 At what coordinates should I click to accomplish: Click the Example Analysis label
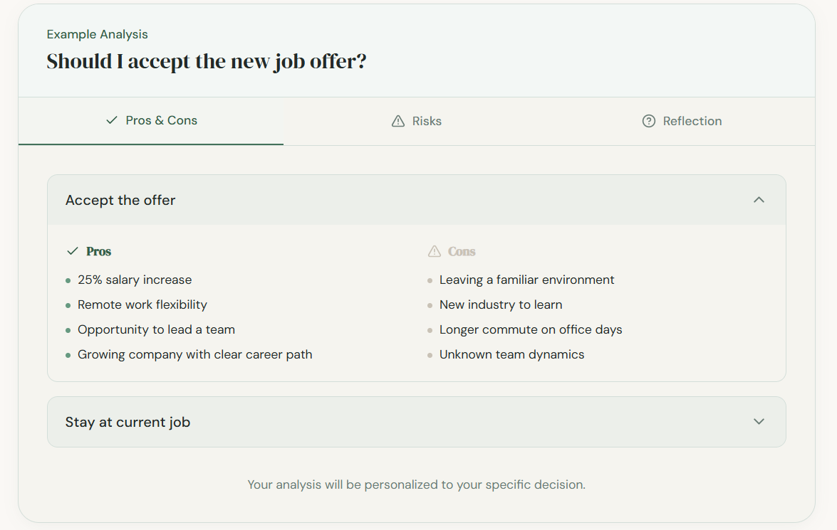point(97,33)
